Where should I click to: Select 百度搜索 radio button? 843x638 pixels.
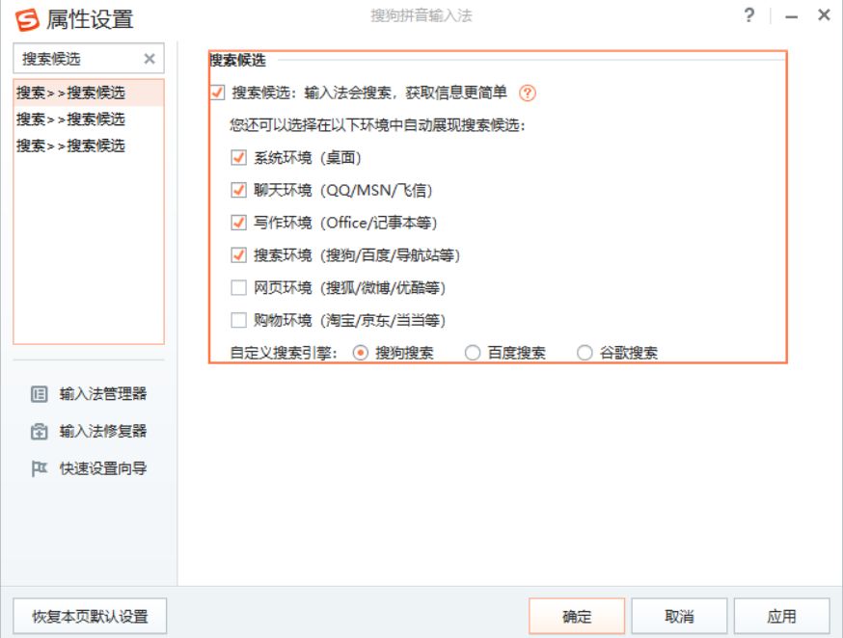click(x=473, y=353)
